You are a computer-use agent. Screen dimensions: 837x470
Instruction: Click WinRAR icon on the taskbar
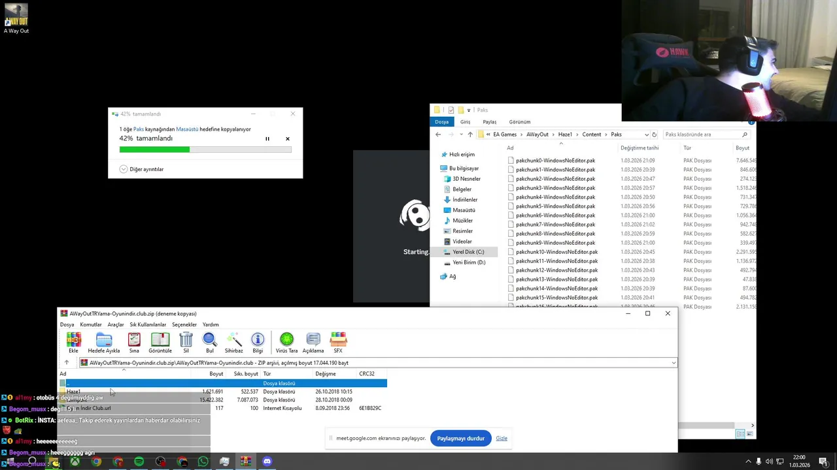point(246,462)
